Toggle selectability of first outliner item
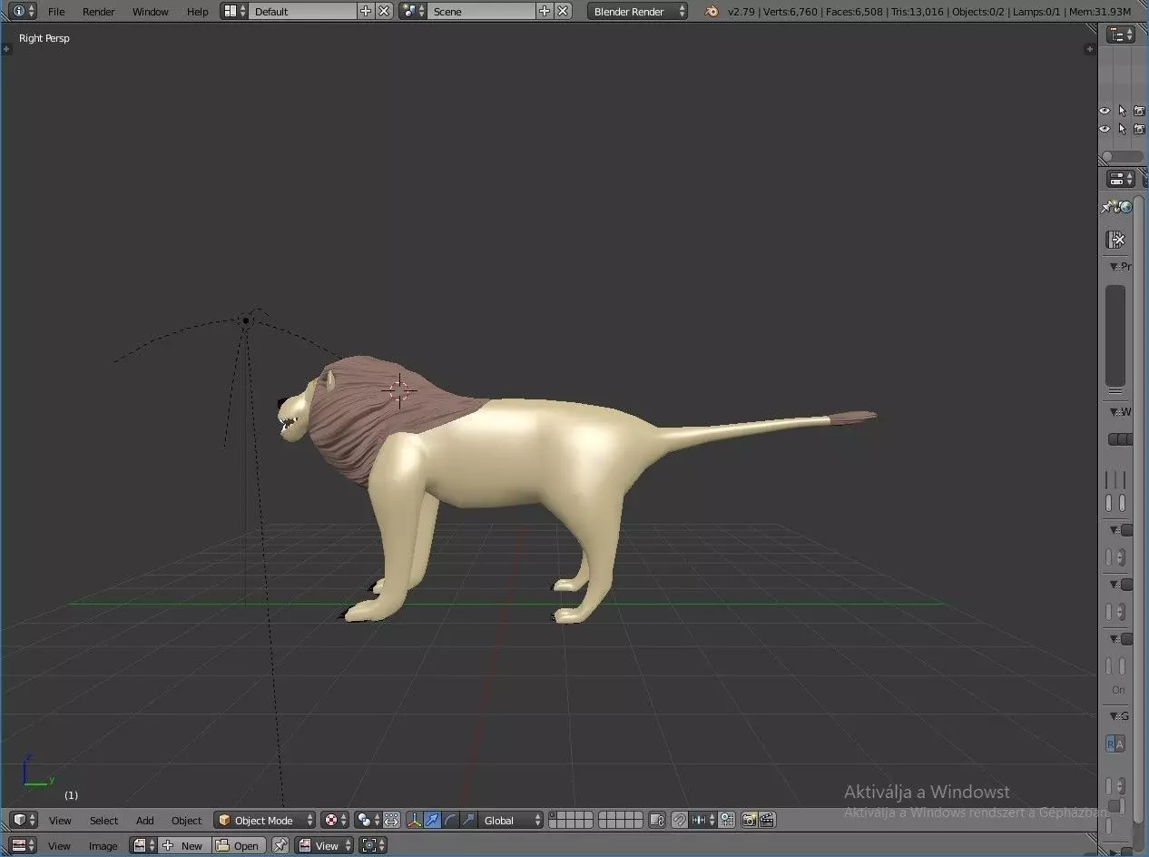Screen dimensions: 1149x857 [1122, 111]
